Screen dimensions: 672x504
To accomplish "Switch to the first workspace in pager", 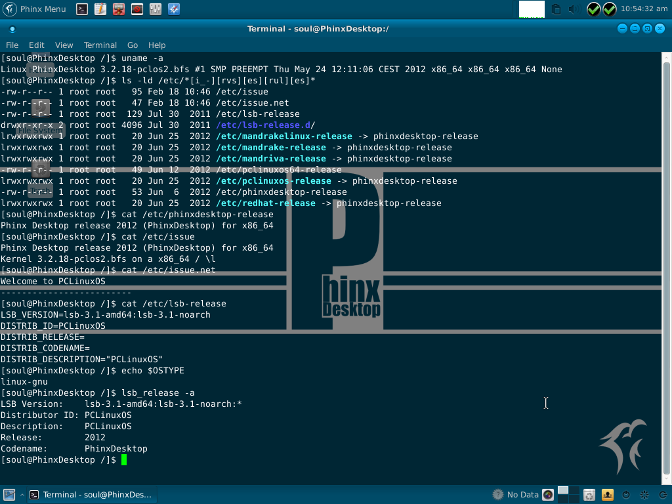I will [x=562, y=491].
